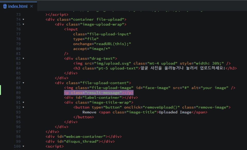Collapse the image-title-wrap div at line 91
Screen dimensions: 247x150
click(x=23, y=102)
